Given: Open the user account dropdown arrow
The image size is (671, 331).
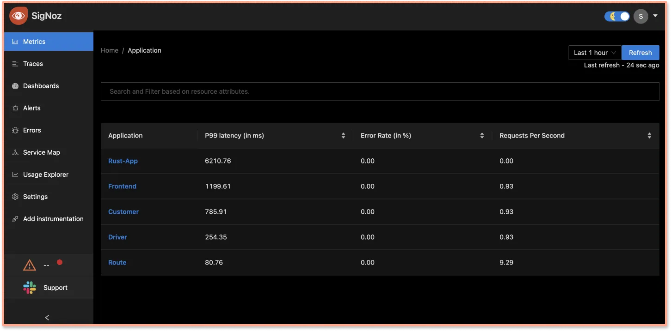Looking at the screenshot, I should tap(655, 16).
